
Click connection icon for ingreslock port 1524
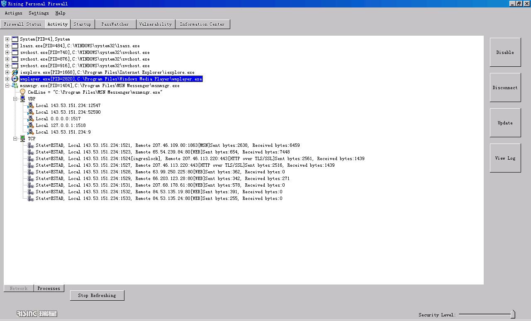(x=31, y=158)
